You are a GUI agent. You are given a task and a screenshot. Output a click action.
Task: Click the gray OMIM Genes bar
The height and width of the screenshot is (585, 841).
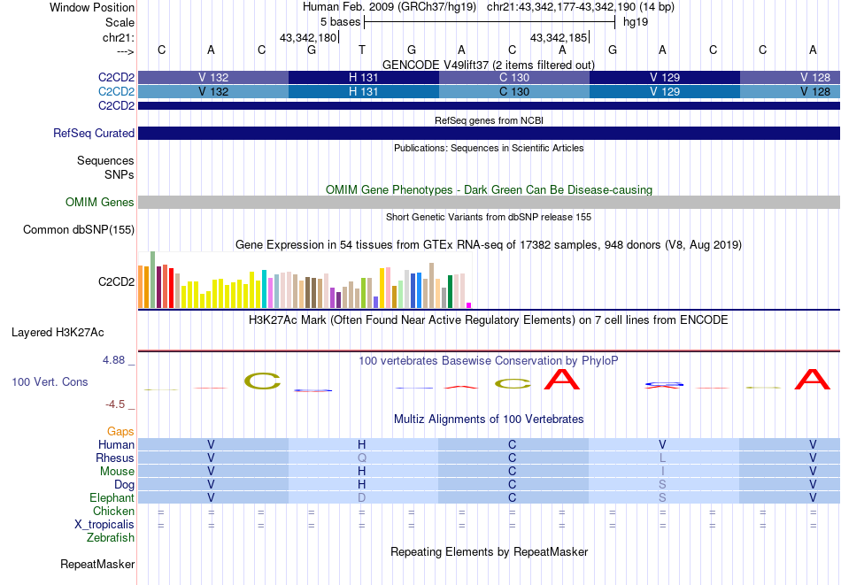pos(490,202)
